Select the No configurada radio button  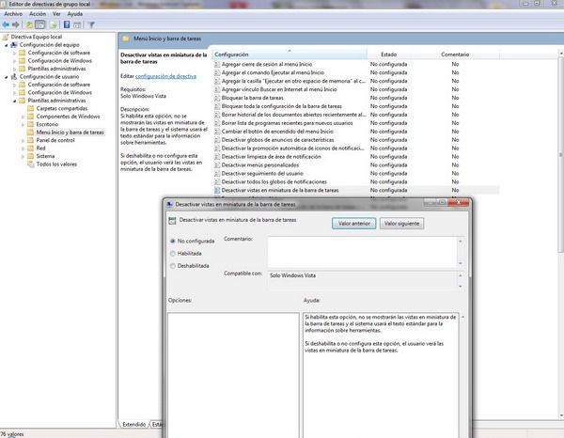(170, 241)
